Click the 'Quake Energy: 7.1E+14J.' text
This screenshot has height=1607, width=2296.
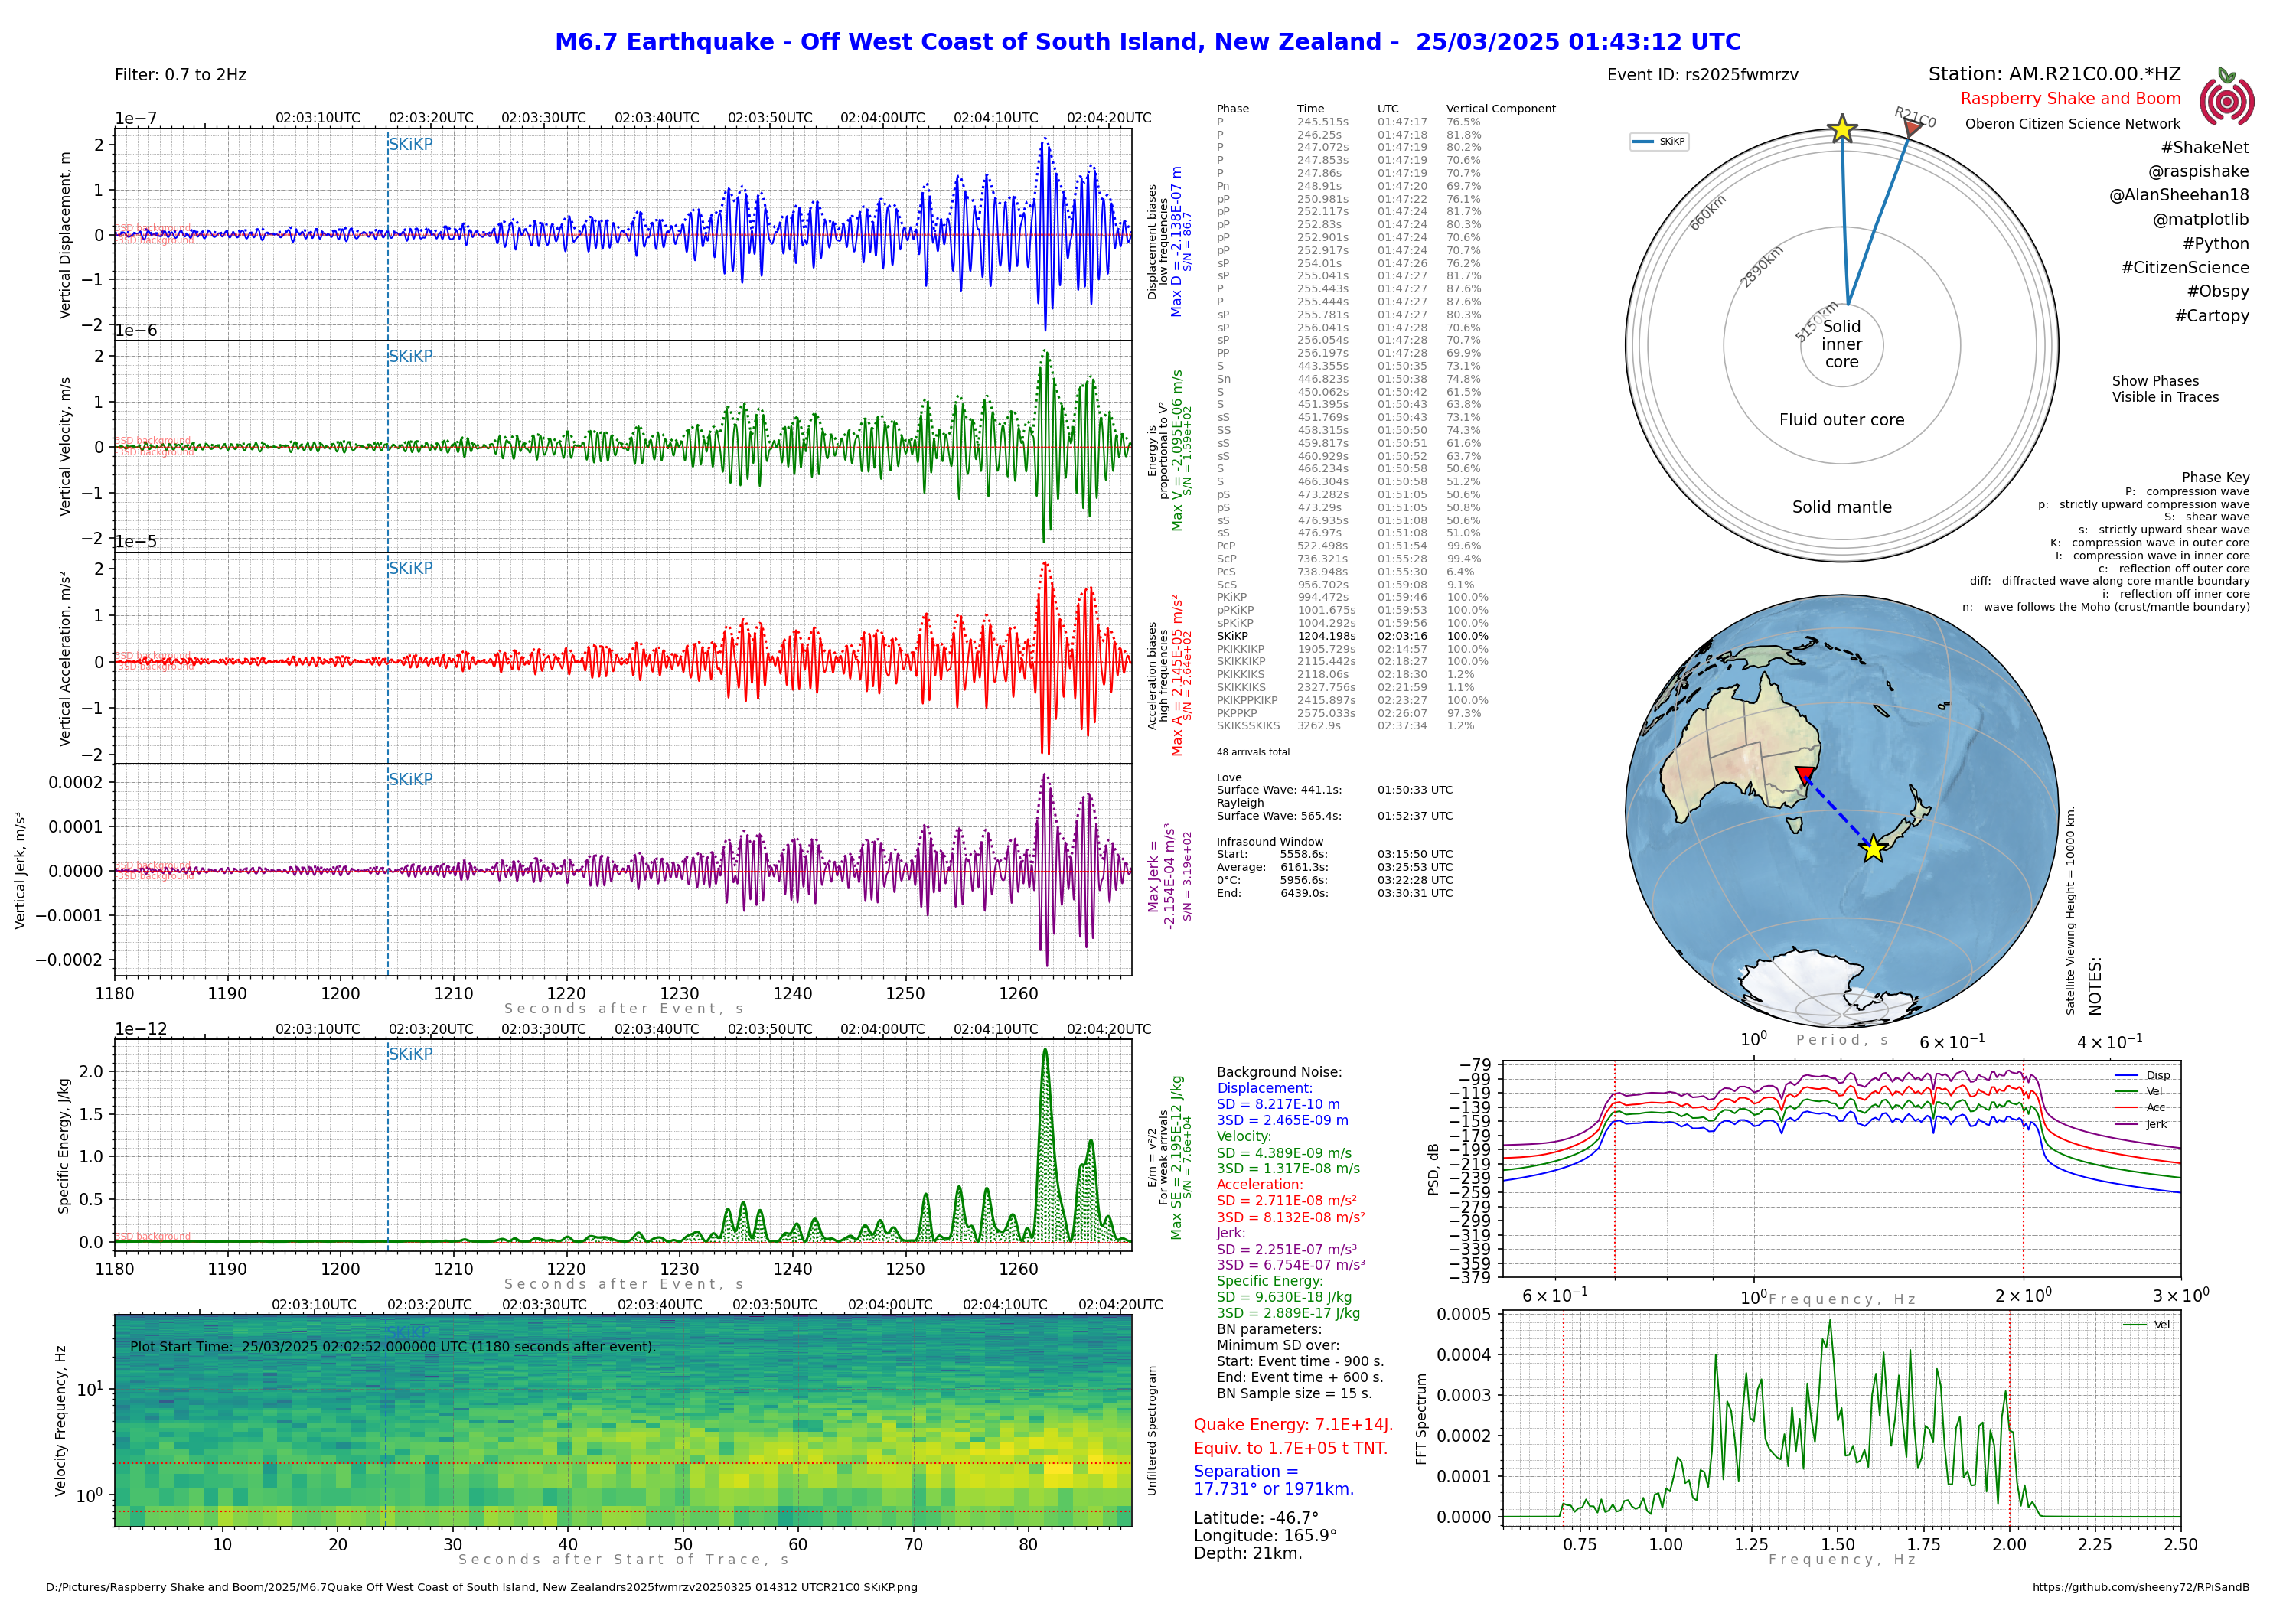coord(1293,1425)
